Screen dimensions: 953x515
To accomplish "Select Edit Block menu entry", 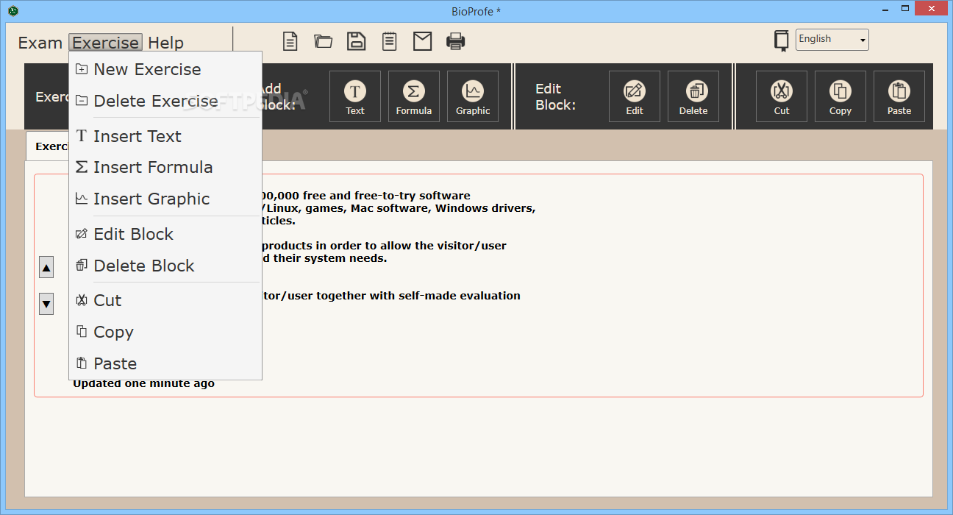I will 165,234.
